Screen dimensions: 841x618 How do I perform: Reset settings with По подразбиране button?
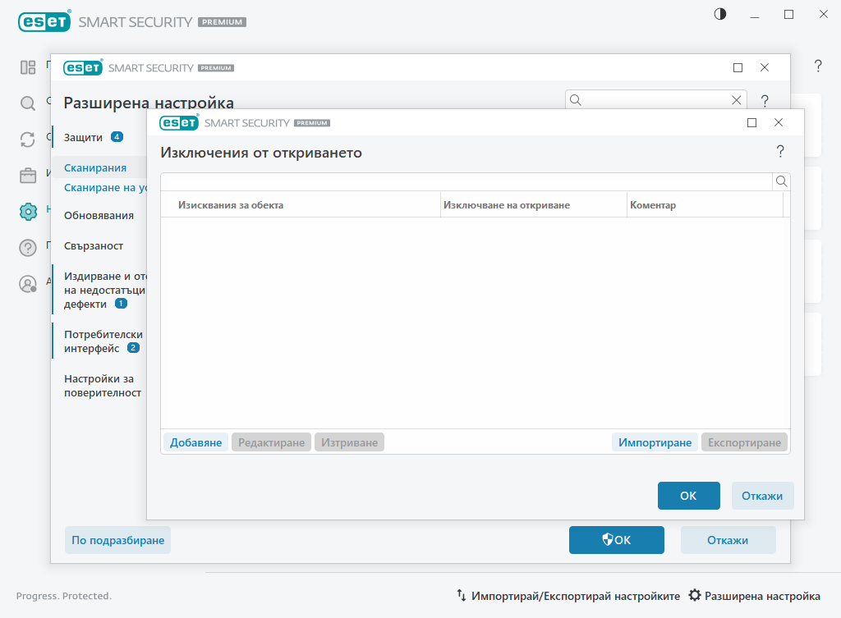(x=117, y=540)
